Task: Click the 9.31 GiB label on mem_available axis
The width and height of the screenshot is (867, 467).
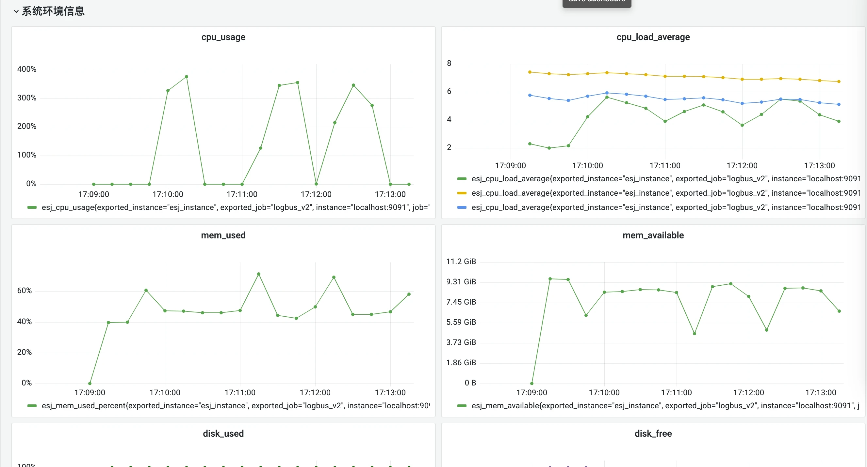Action: [461, 281]
